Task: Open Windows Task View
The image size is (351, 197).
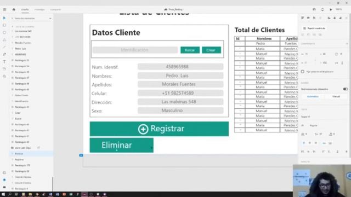Action: (16, 194)
